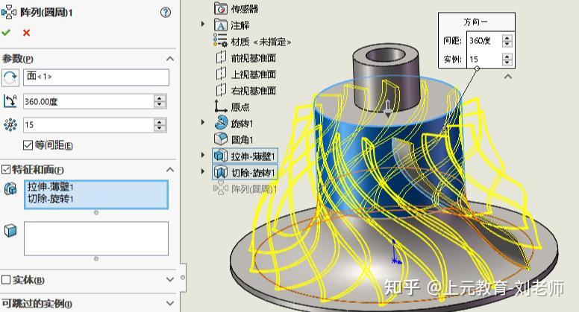Click the 面<1> pattern axis field
The width and height of the screenshot is (579, 312).
(96, 77)
